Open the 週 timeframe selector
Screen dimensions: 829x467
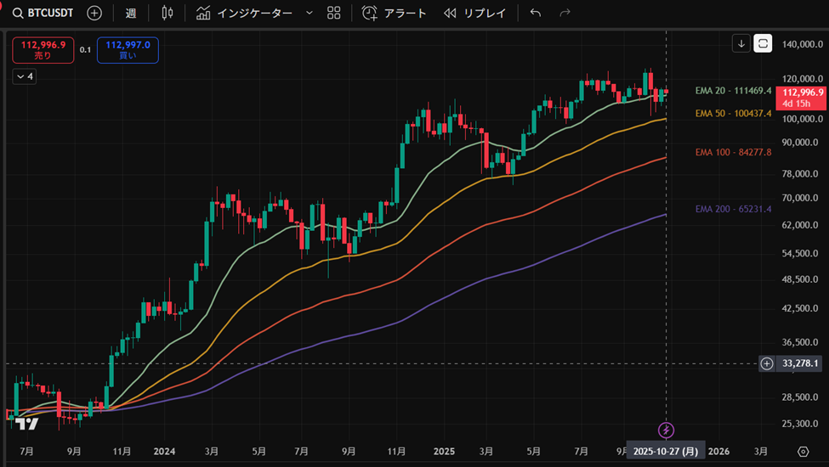coord(130,14)
